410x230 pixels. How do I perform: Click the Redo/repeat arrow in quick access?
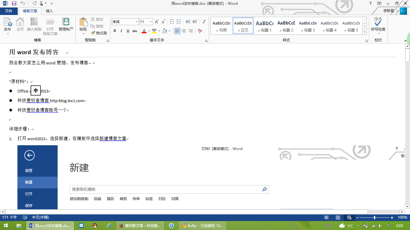tap(35, 4)
